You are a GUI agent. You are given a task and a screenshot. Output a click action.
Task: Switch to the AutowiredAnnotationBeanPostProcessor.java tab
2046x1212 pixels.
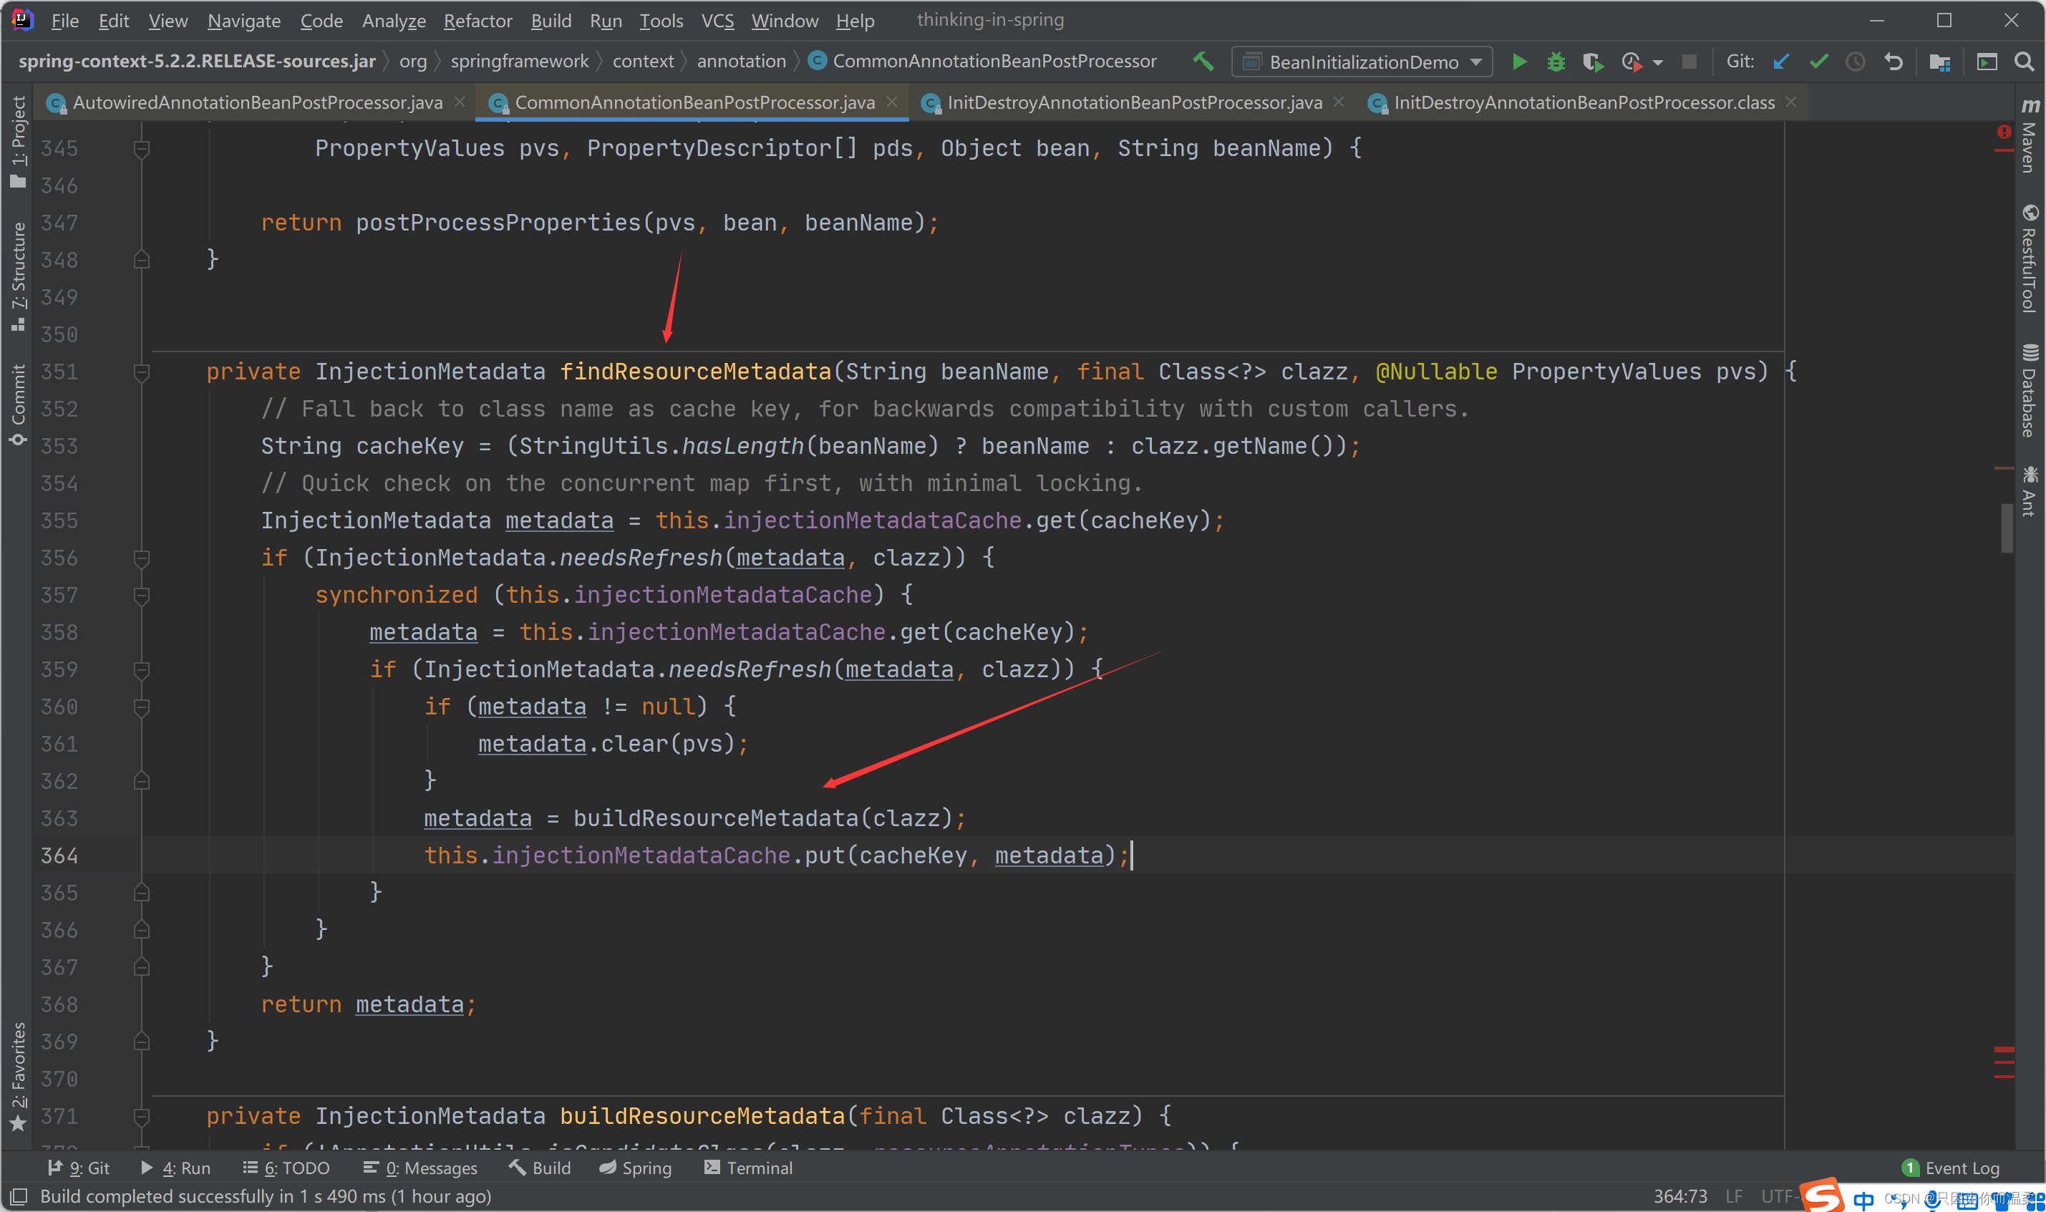[256, 103]
